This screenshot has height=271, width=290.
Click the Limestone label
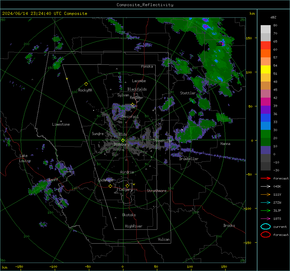click(61, 124)
